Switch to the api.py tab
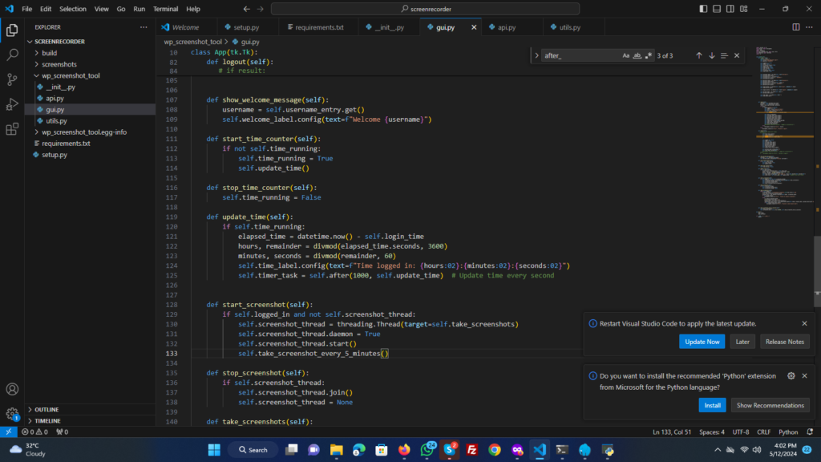 click(506, 27)
